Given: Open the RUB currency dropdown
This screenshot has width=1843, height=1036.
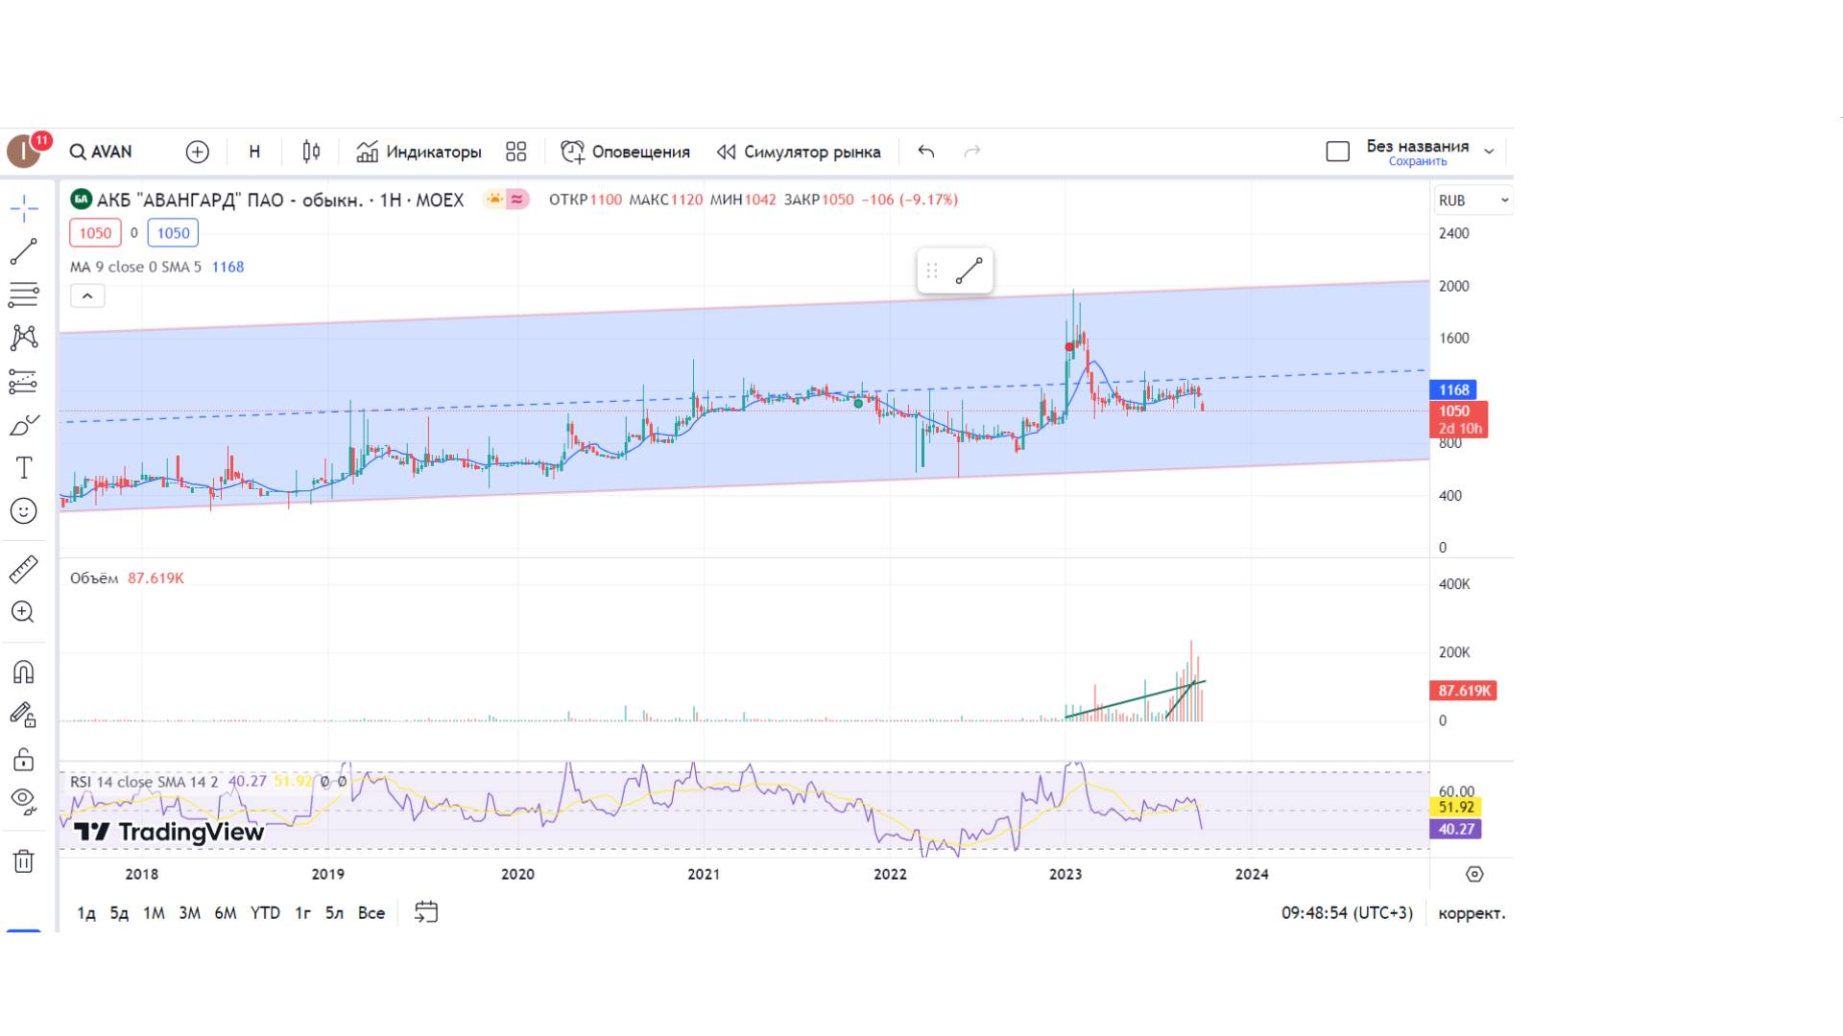Looking at the screenshot, I should (x=1472, y=200).
